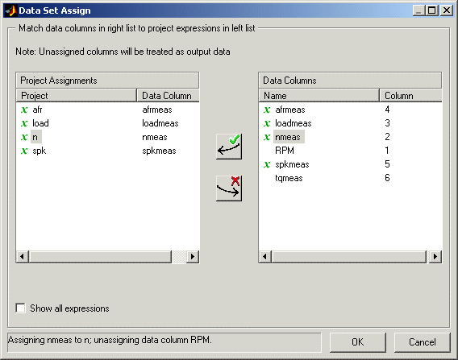This screenshot has width=458, height=360.
Task: Click the unassign arrow with red X
Action: pos(229,188)
